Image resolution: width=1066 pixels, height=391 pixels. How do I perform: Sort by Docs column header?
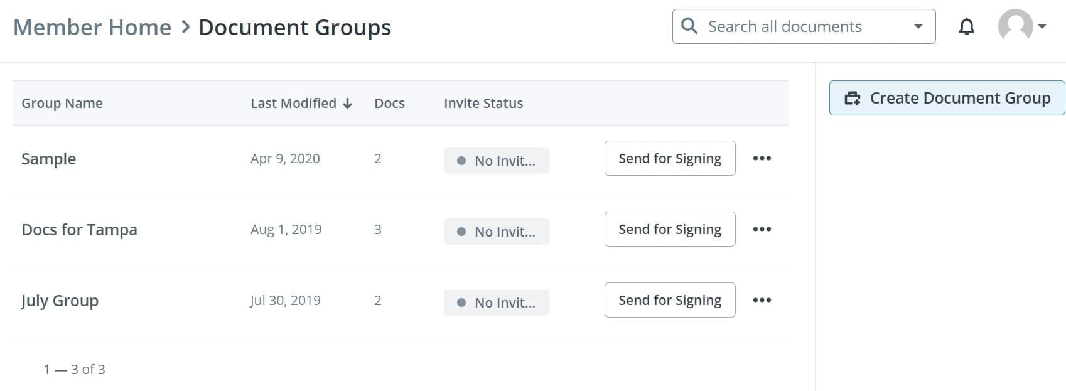pos(389,103)
